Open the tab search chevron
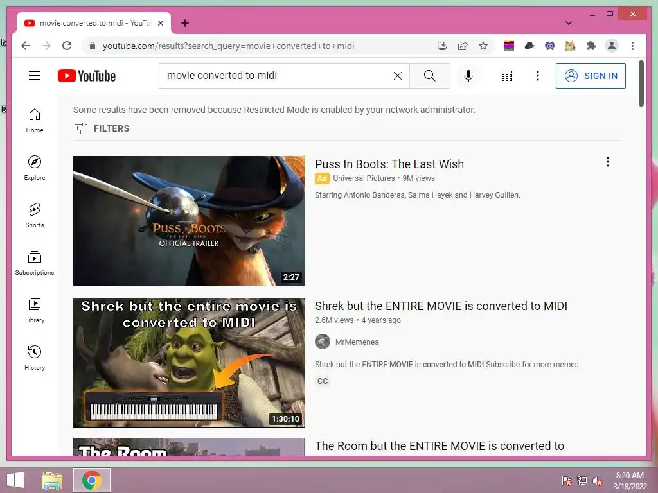The width and height of the screenshot is (658, 493). click(x=569, y=23)
